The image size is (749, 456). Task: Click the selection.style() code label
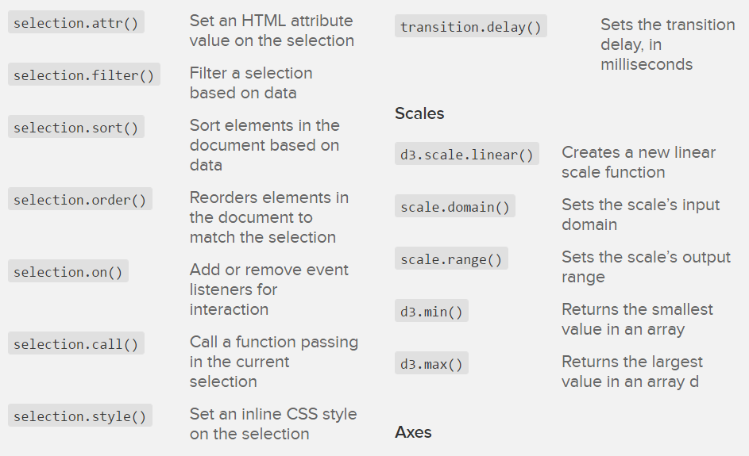tap(80, 416)
